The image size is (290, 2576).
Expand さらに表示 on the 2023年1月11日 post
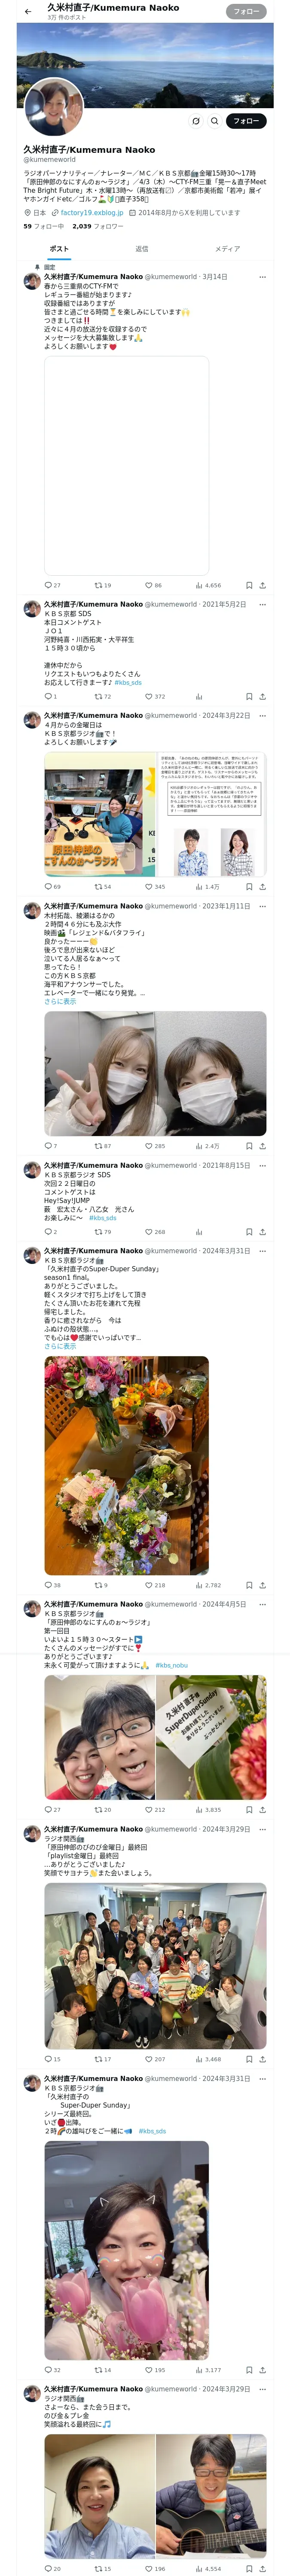(x=60, y=1001)
